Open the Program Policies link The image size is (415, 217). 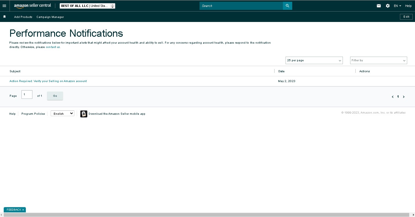pyautogui.click(x=33, y=114)
